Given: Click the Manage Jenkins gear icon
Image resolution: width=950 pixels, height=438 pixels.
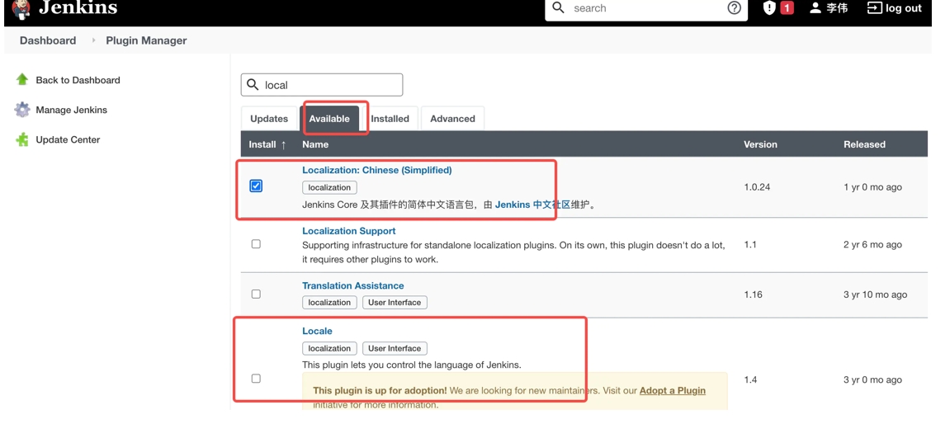Looking at the screenshot, I should [22, 110].
